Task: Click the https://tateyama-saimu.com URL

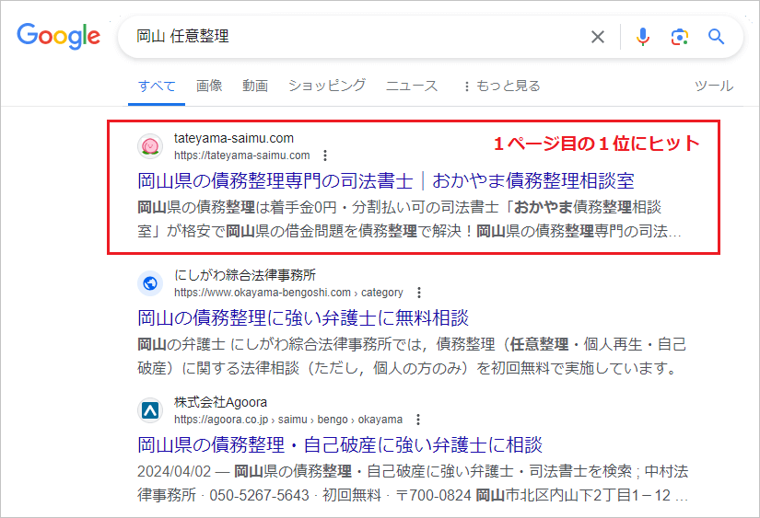Action: click(242, 155)
